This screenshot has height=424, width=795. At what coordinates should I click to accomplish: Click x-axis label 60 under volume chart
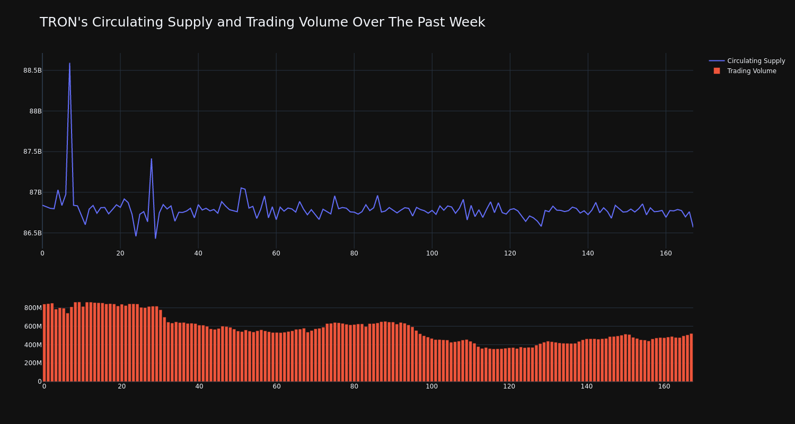(x=277, y=386)
